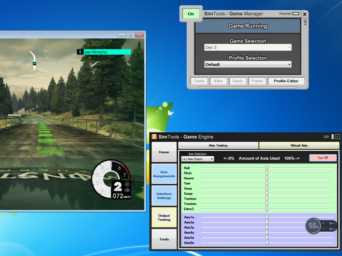Close the Game Manager with X icon
Image resolution: width=342 pixels, height=256 pixels.
click(x=305, y=14)
